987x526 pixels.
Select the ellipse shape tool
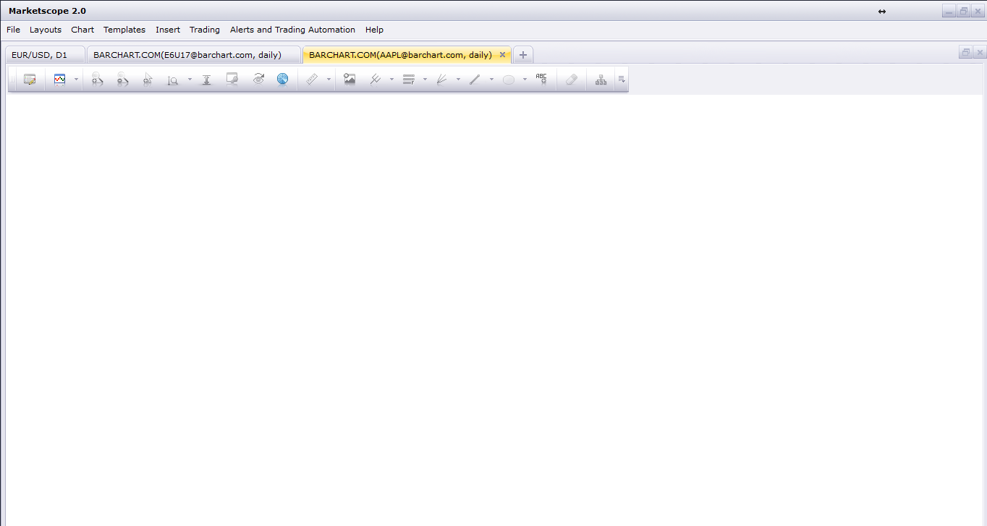509,80
